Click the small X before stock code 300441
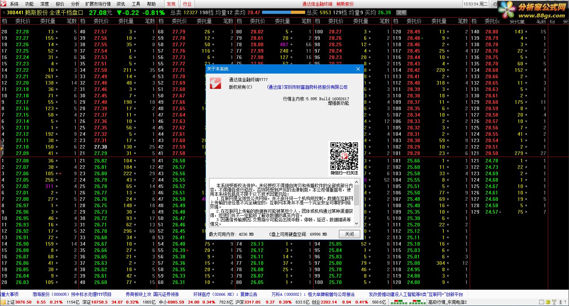Screen dimensions: 569x306 click(4, 13)
